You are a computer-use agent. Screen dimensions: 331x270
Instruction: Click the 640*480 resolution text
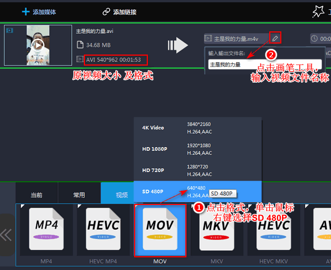[196, 188]
